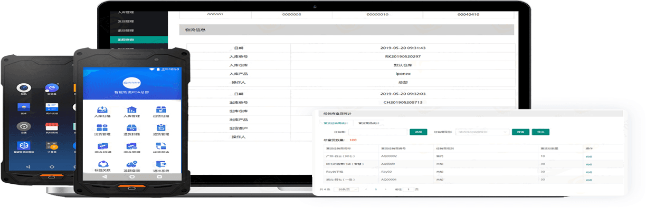This screenshot has height=208, width=646.
Task: Click the green 搜索 button
Action: click(x=520, y=132)
